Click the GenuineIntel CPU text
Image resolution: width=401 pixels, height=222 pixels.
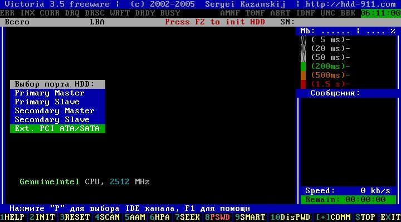click(x=62, y=181)
